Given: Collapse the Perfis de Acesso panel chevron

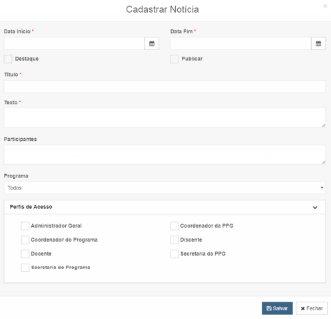Looking at the screenshot, I should [x=315, y=208].
